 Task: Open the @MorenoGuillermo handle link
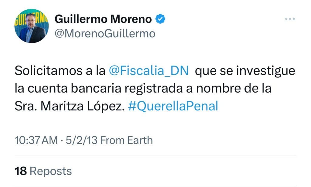click(x=105, y=33)
